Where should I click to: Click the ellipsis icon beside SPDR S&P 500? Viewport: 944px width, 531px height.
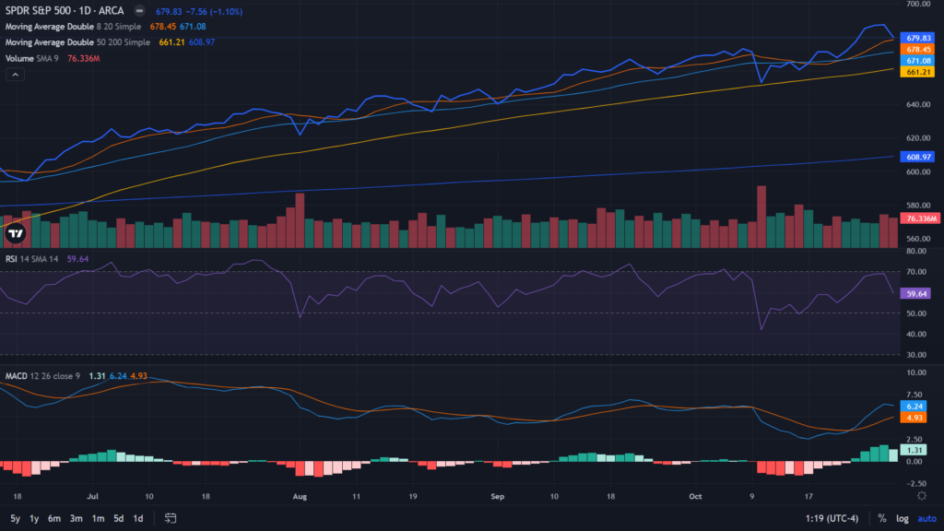pyautogui.click(x=138, y=12)
